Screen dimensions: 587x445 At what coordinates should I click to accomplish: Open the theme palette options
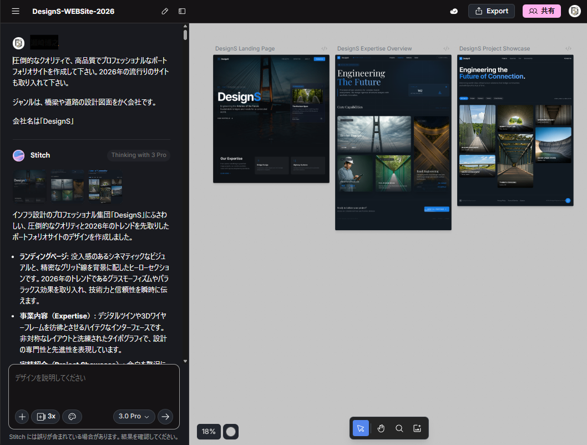pos(72,417)
